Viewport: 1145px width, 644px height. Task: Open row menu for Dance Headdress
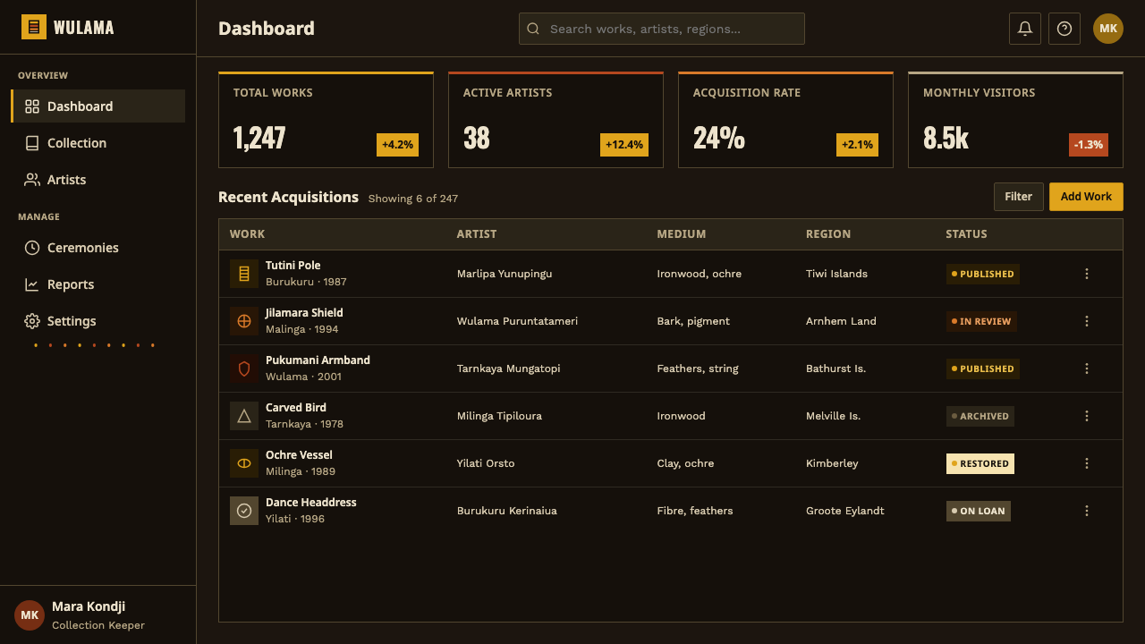[x=1087, y=511]
